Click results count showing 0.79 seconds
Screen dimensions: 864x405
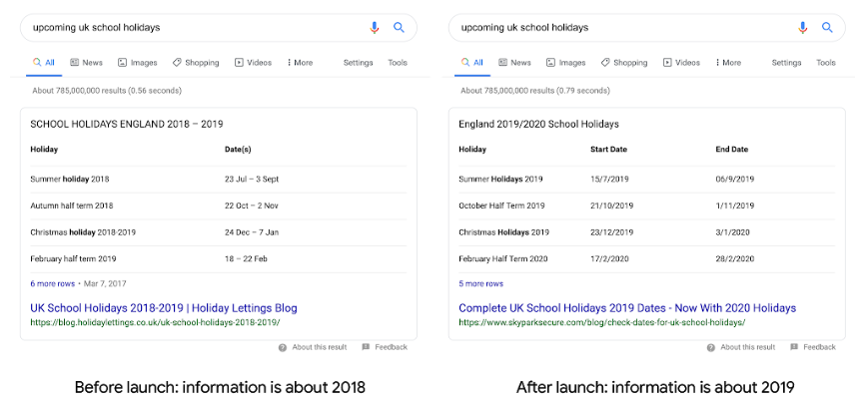point(535,90)
